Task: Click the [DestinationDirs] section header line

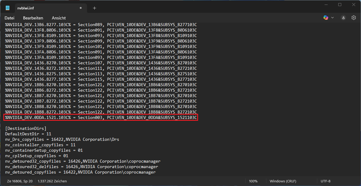Action: coord(25,128)
